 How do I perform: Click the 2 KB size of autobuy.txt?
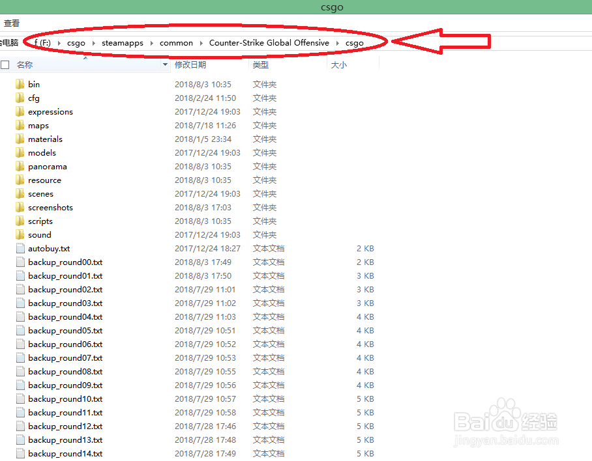[x=365, y=248]
